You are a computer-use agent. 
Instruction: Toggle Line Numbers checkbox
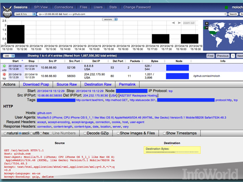click(x=50, y=133)
